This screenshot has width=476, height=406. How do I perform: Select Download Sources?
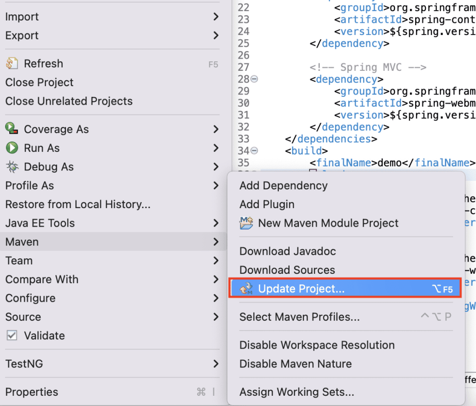click(346, 270)
